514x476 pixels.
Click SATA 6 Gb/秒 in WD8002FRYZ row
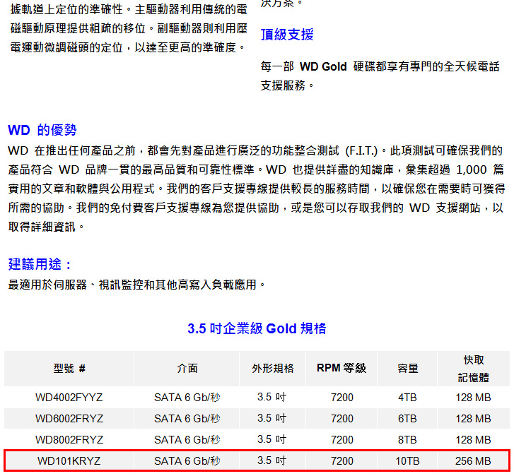(187, 440)
